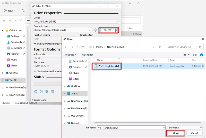Click the Volume label field in Rufus
This screenshot has width=206, height=138.
[48, 58]
